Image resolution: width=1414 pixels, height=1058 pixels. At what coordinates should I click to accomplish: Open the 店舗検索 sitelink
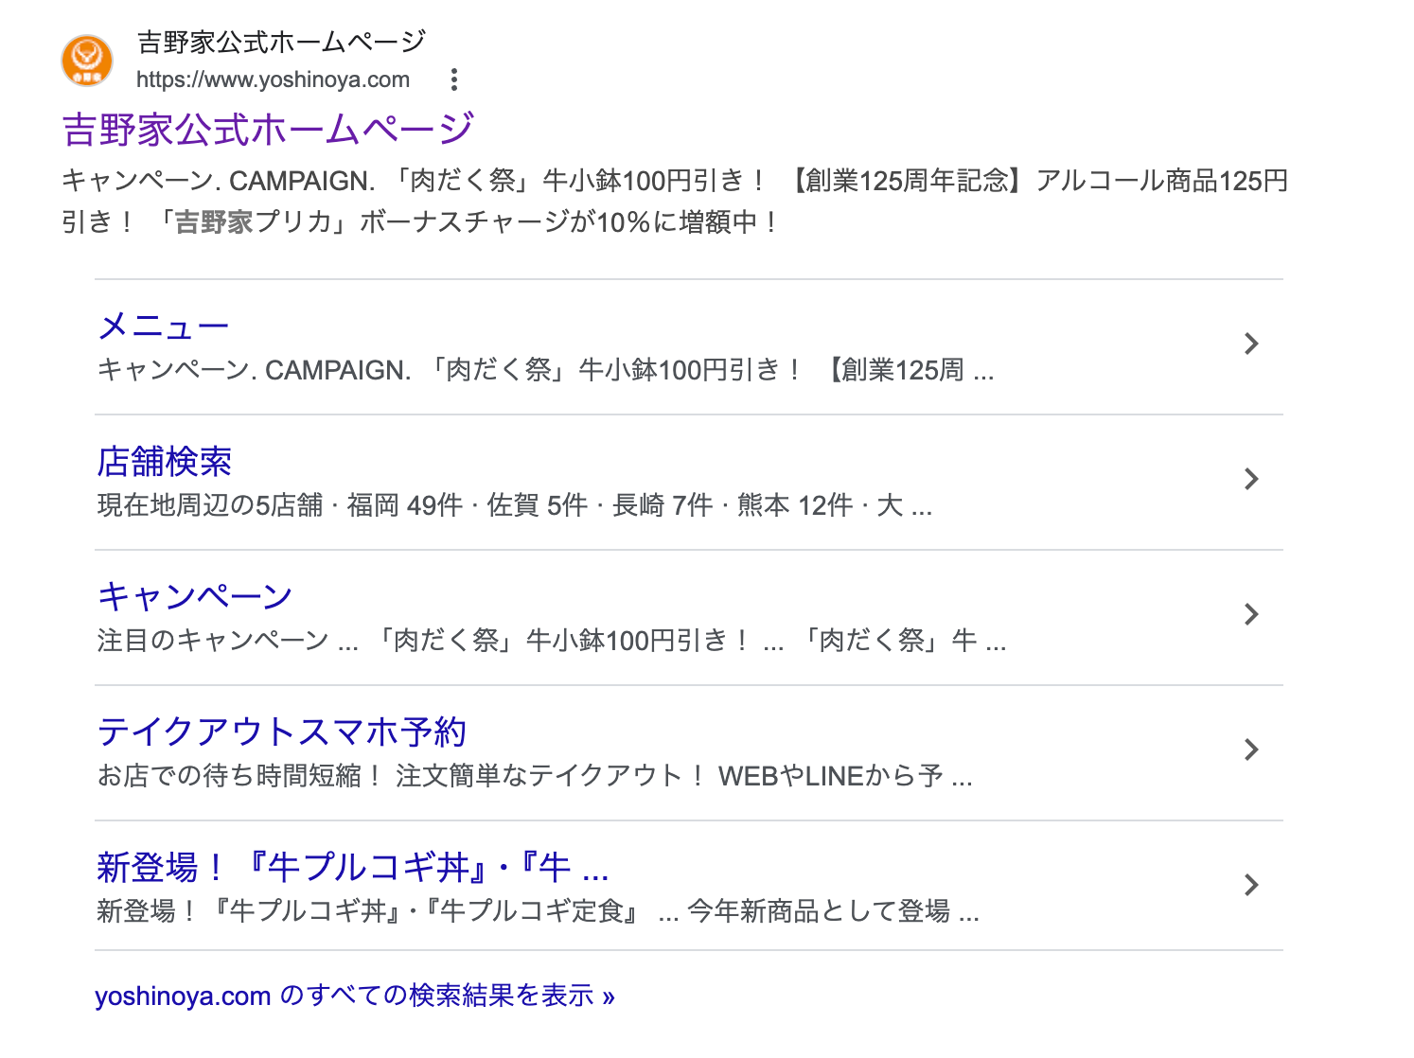[165, 462]
